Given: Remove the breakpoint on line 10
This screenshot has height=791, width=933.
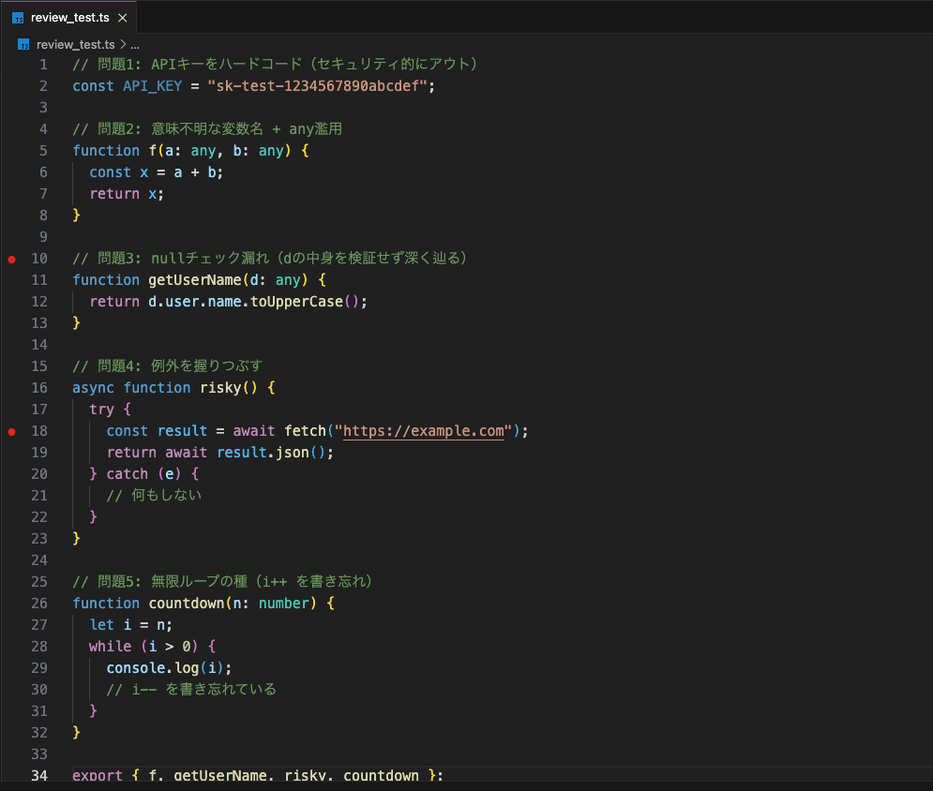Looking at the screenshot, I should click(12, 259).
